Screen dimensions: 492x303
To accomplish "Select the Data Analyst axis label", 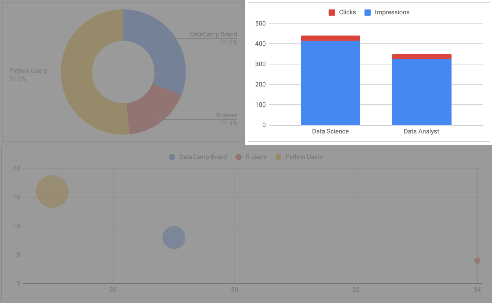I will (421, 131).
